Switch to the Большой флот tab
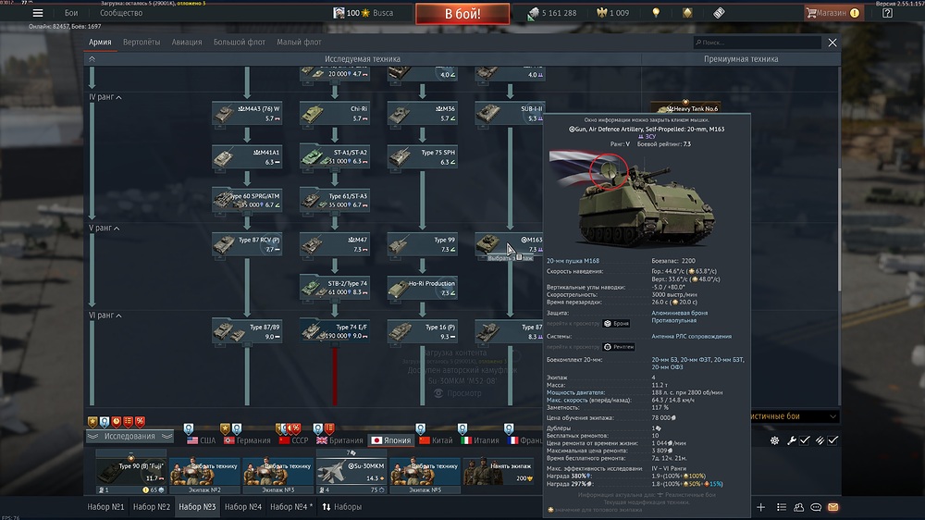The image size is (925, 520). [239, 42]
